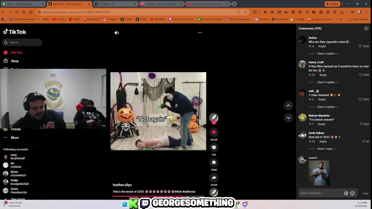
Task: Insert a mention with the @ icon
Action: [x=346, y=193]
